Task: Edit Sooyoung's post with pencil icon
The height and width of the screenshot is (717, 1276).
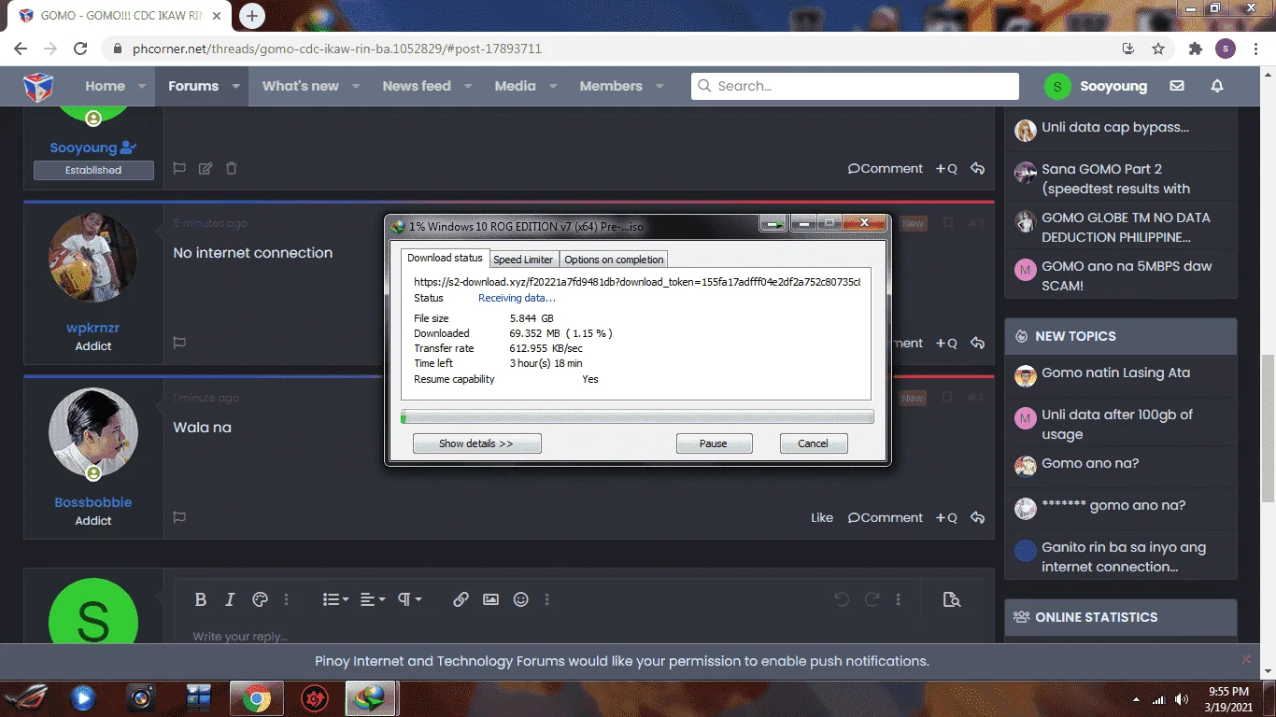Action: pos(206,169)
